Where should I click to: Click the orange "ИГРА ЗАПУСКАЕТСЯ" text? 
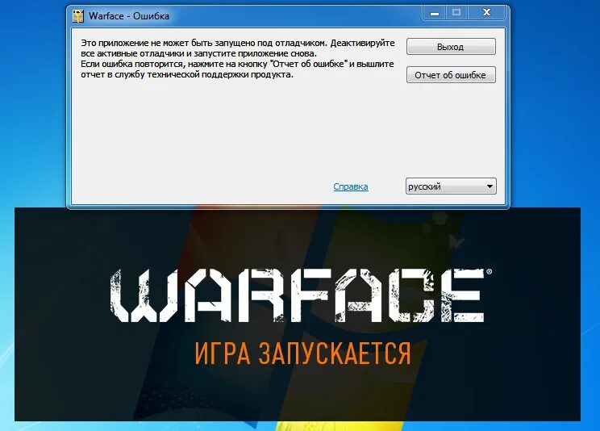point(302,353)
